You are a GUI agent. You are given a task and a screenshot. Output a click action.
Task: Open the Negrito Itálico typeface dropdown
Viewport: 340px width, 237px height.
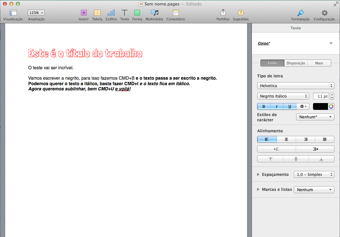click(283, 96)
